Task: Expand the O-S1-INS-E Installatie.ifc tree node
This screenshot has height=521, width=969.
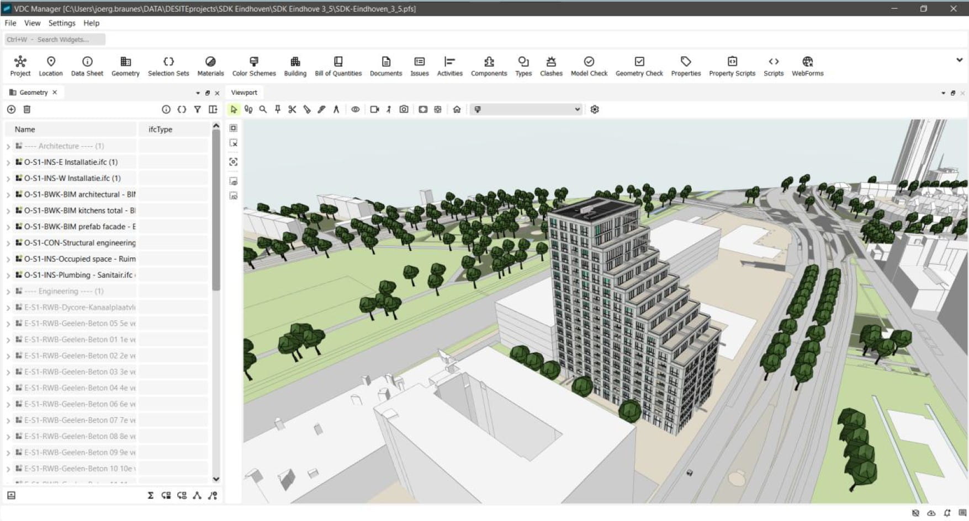Action: pos(8,163)
